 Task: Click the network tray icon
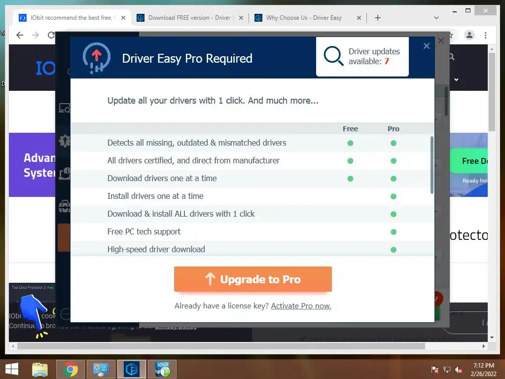coord(447,370)
